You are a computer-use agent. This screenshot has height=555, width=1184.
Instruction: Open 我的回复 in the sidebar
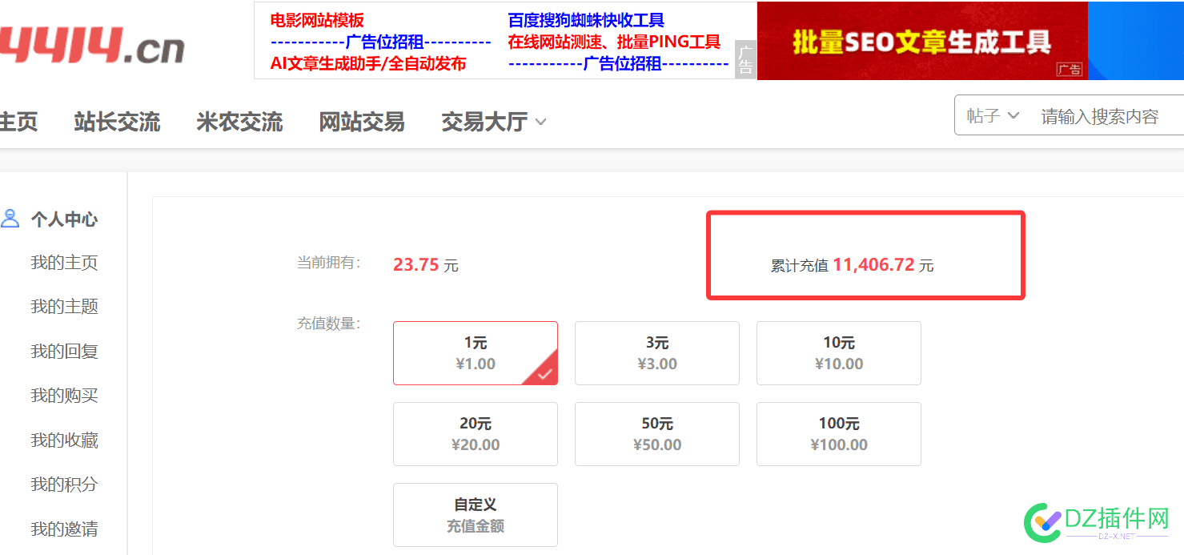(x=64, y=352)
